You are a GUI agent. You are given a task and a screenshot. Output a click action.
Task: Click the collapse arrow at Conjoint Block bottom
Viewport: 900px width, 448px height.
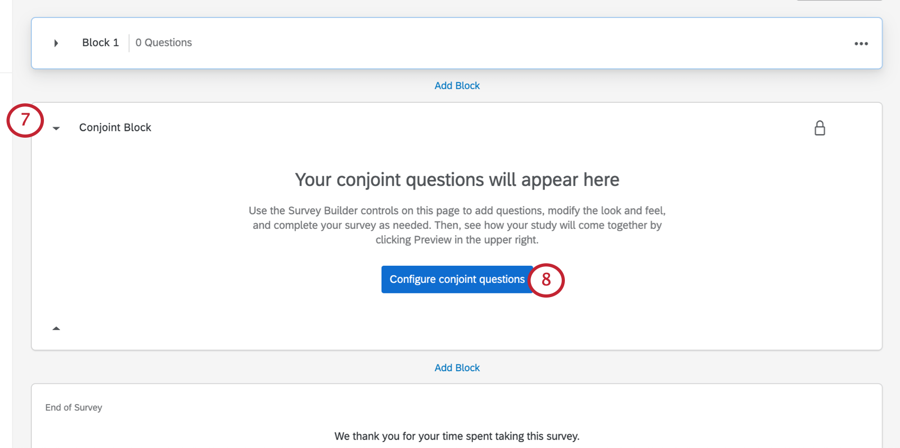[56, 328]
